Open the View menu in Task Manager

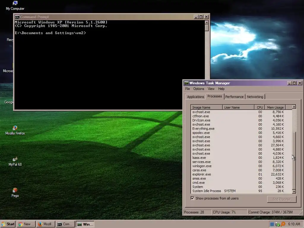pyautogui.click(x=211, y=89)
